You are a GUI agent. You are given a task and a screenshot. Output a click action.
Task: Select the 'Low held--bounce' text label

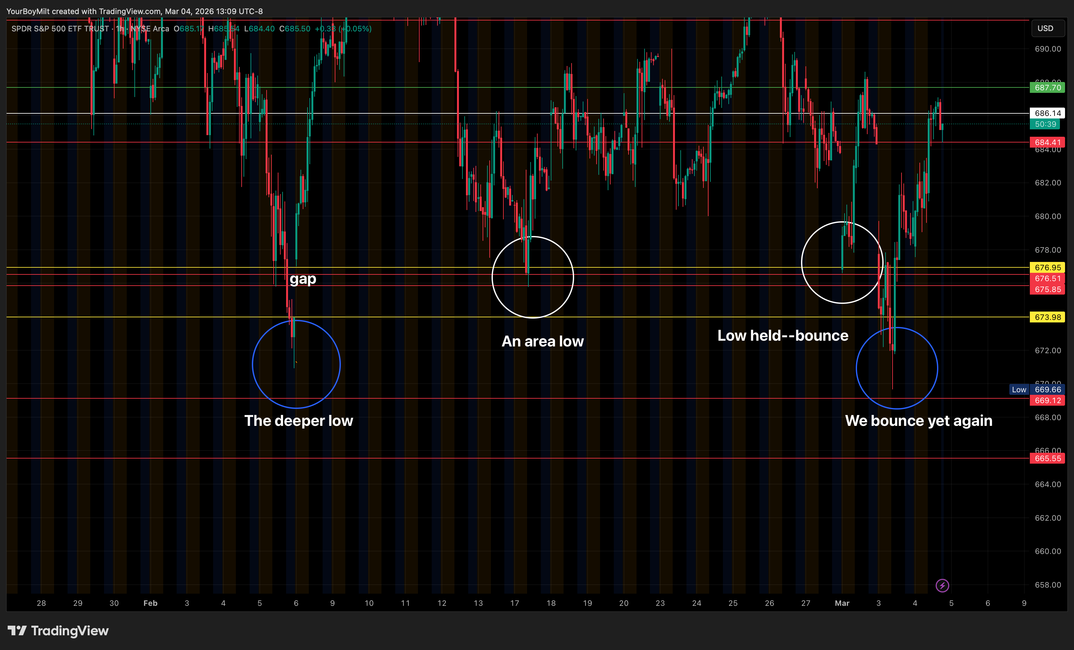coord(782,336)
